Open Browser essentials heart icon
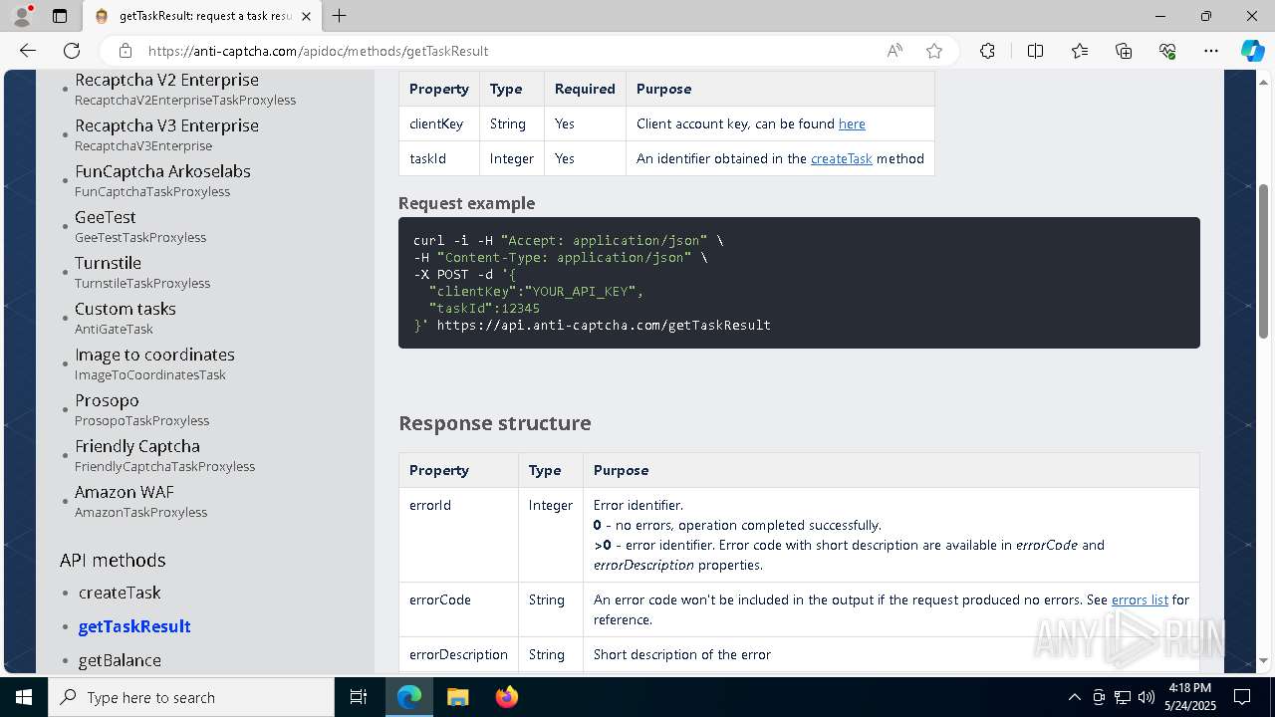The image size is (1275, 717). tap(1167, 51)
